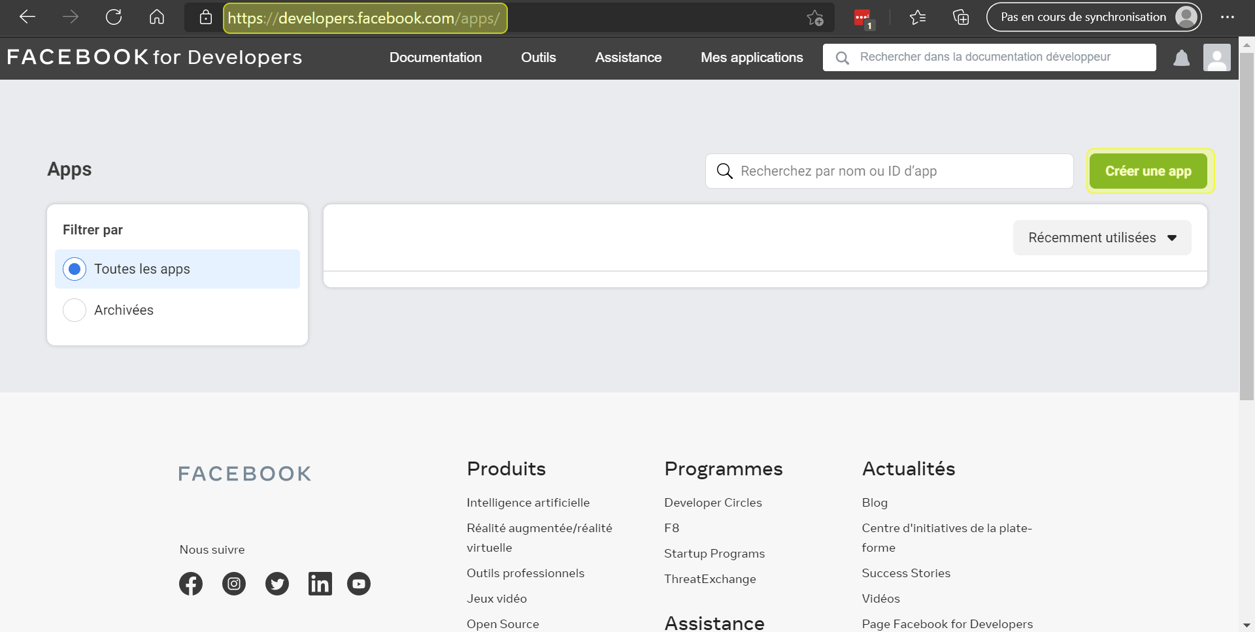Click the grey FACEBOOK footer logo

(245, 473)
